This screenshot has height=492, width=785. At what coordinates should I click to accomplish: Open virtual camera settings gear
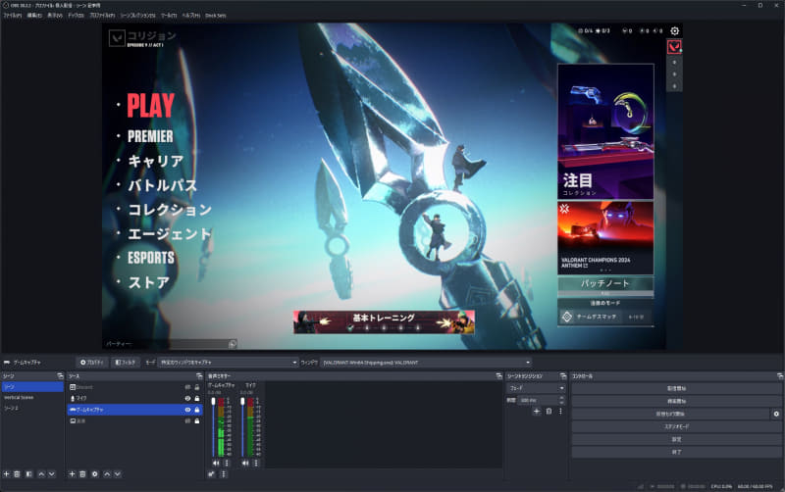pyautogui.click(x=776, y=414)
